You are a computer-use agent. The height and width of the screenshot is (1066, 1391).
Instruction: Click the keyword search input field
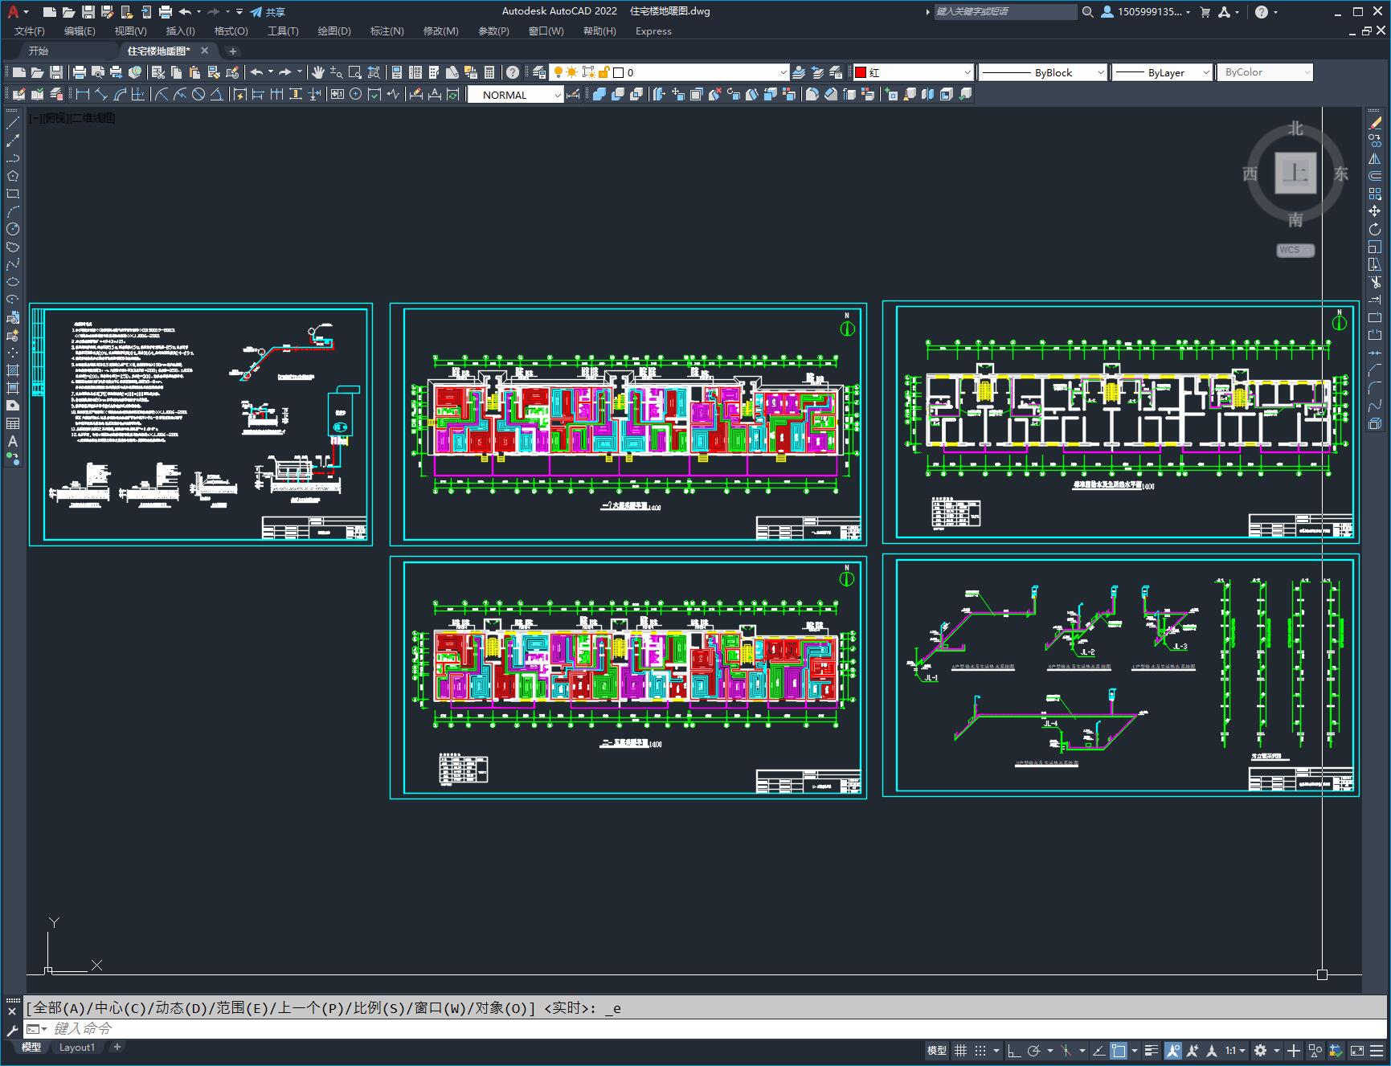[1005, 12]
